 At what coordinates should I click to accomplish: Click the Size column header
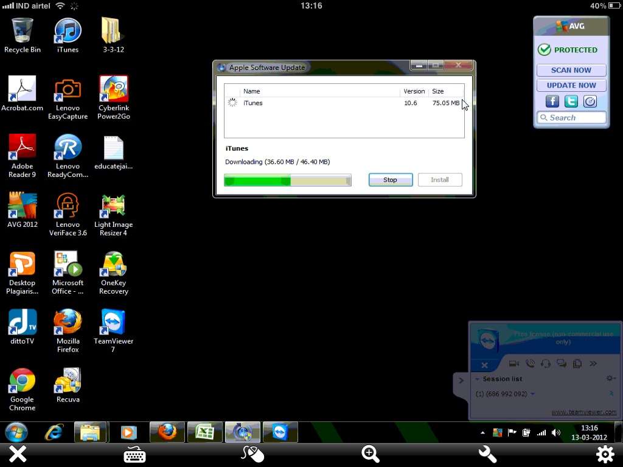(x=446, y=91)
